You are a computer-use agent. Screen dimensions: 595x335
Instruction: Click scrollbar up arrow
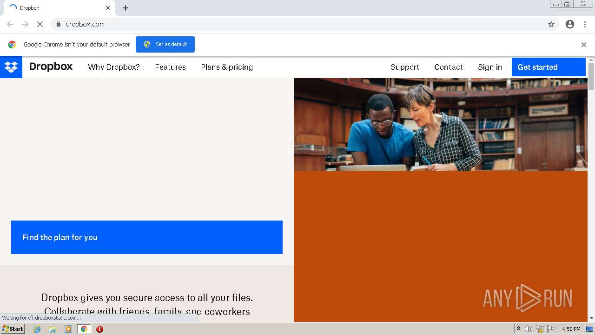click(x=591, y=60)
